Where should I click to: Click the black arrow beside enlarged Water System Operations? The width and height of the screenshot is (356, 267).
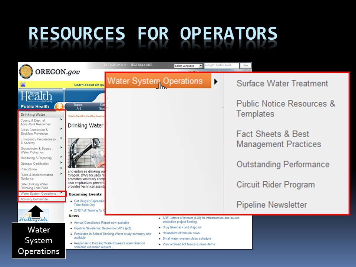point(216,81)
